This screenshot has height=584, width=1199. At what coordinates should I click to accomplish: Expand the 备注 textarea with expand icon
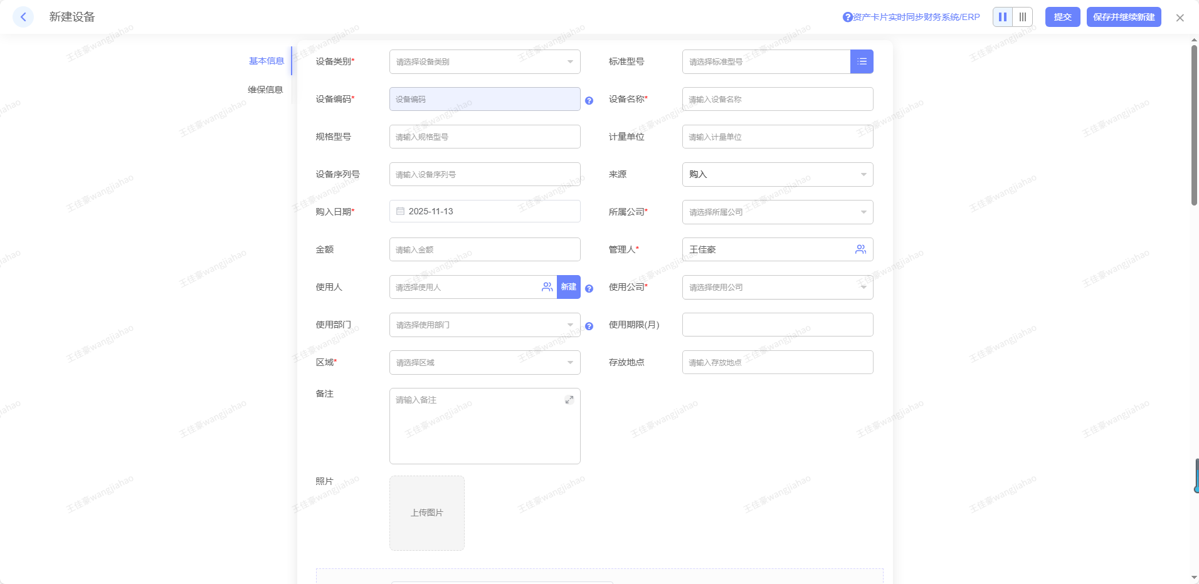569,400
